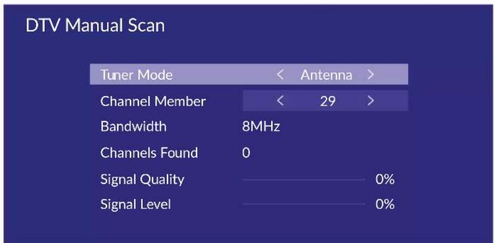Click the Signal Level 0% readout
This screenshot has width=494, height=243.
385,205
